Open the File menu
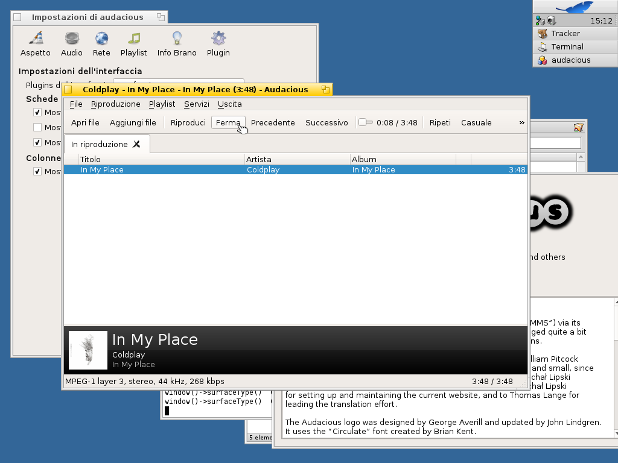The image size is (618, 463). click(x=76, y=104)
